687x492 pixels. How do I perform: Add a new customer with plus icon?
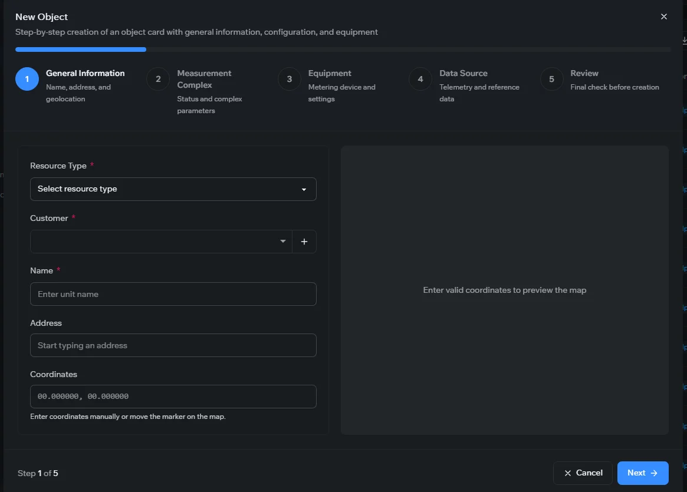click(304, 242)
